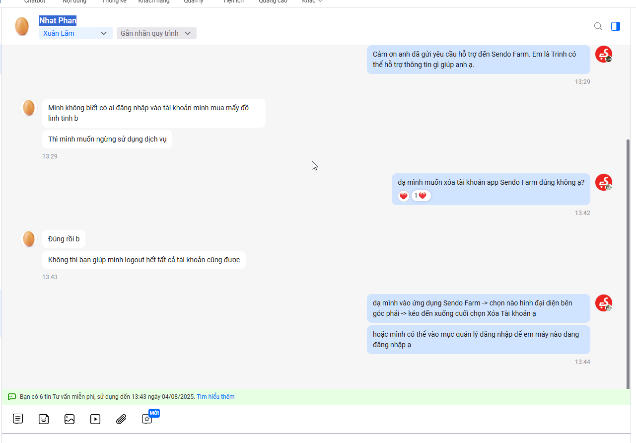This screenshot has width=636, height=443.
Task: Click the 'Tìm hiểu thêm' link
Action: click(215, 397)
